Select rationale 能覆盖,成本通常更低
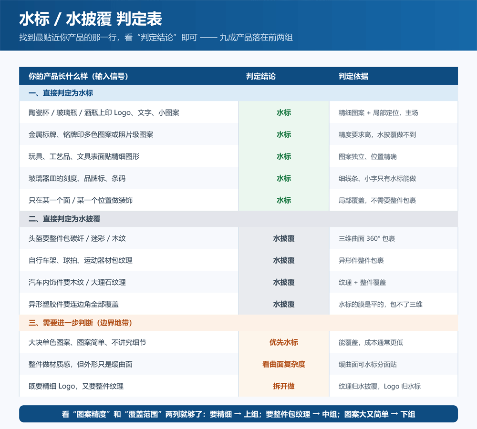Viewport: 477px width, 429px height. point(371,343)
